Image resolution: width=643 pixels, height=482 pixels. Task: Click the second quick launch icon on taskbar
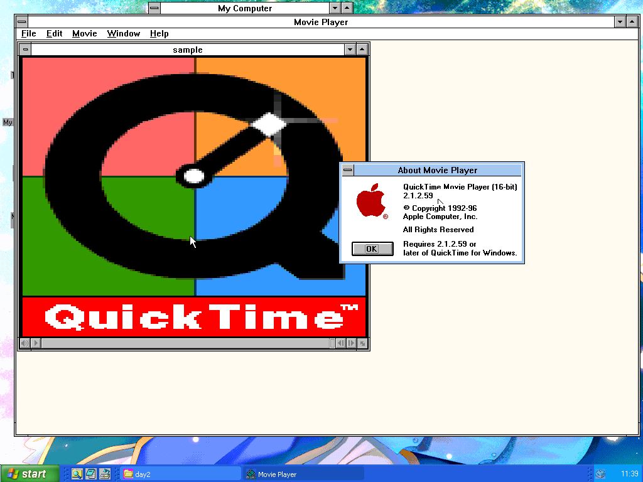(x=90, y=474)
